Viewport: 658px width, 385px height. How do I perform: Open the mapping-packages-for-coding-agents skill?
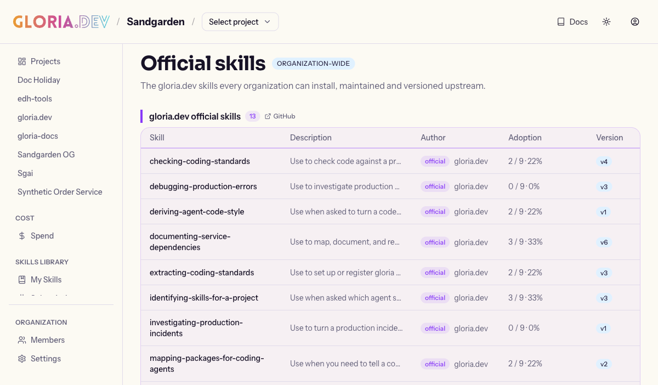click(x=207, y=364)
